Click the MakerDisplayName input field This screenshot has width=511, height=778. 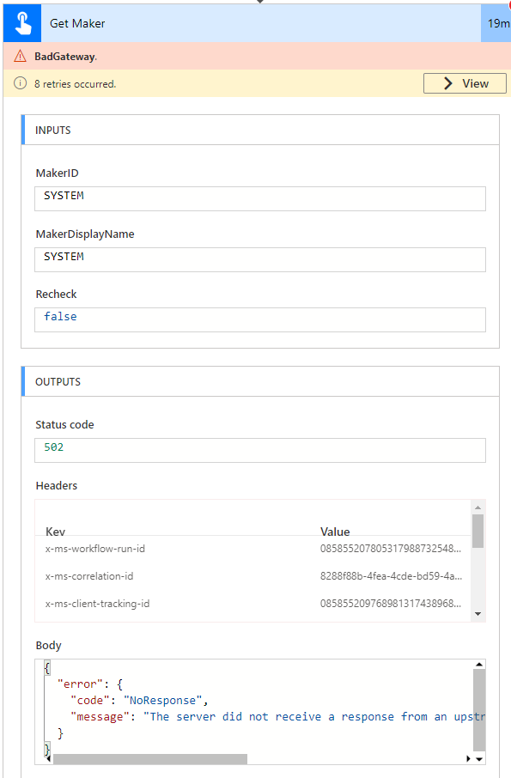258,259
